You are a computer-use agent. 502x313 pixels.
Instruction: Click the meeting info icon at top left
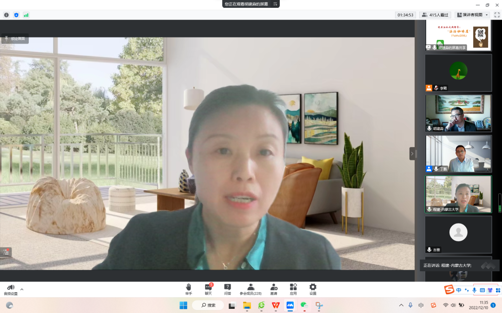pyautogui.click(x=7, y=15)
